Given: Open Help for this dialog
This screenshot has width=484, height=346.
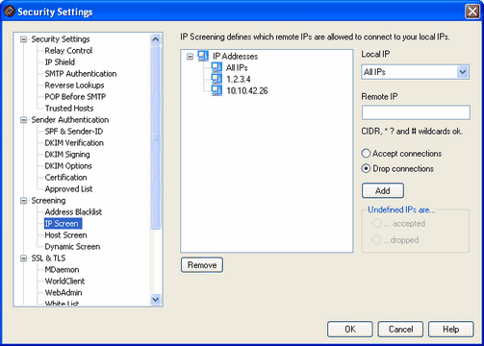Looking at the screenshot, I should click(451, 330).
